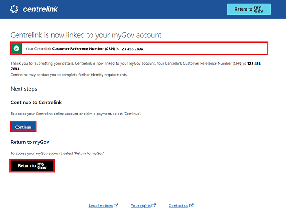The width and height of the screenshot is (286, 213).
Task: Open the Your rights link
Action: coord(141,206)
